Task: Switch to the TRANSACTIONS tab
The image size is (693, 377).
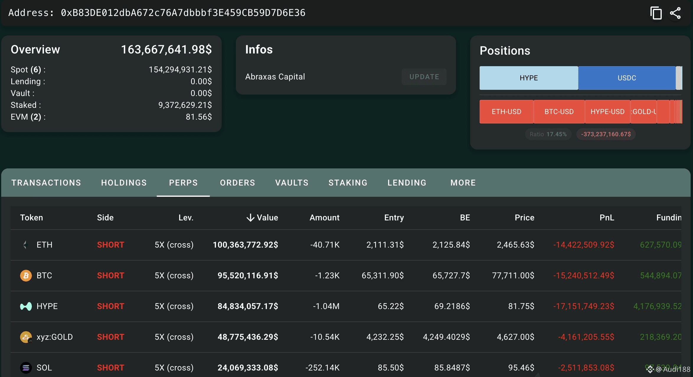Action: [x=46, y=183]
